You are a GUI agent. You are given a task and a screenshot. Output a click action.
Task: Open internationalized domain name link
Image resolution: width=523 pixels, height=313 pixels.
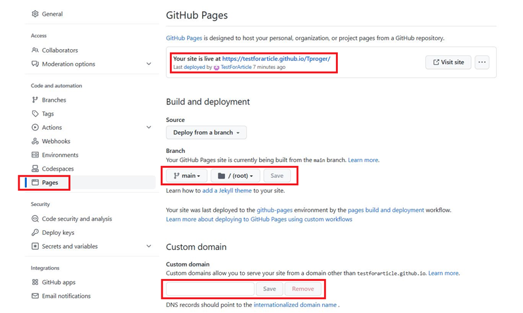click(295, 304)
